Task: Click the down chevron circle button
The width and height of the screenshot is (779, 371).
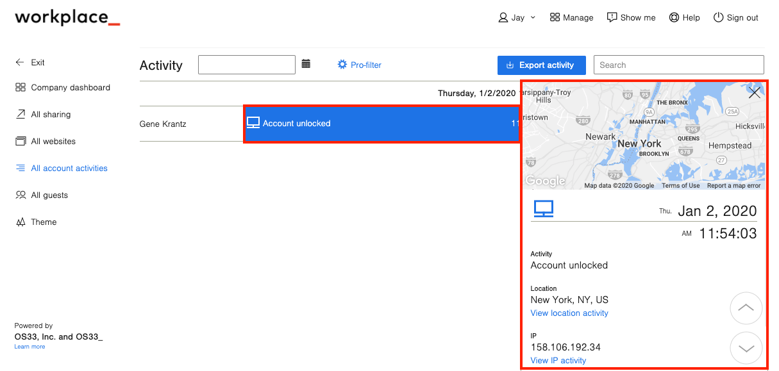Action: pyautogui.click(x=746, y=349)
